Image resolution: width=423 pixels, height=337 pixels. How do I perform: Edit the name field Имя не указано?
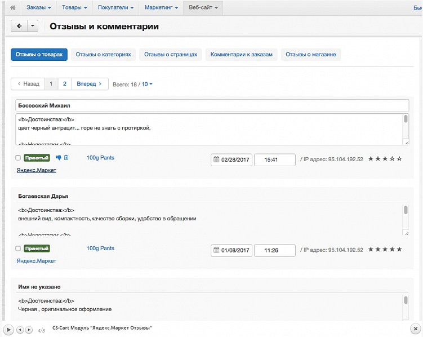pyautogui.click(x=212, y=287)
